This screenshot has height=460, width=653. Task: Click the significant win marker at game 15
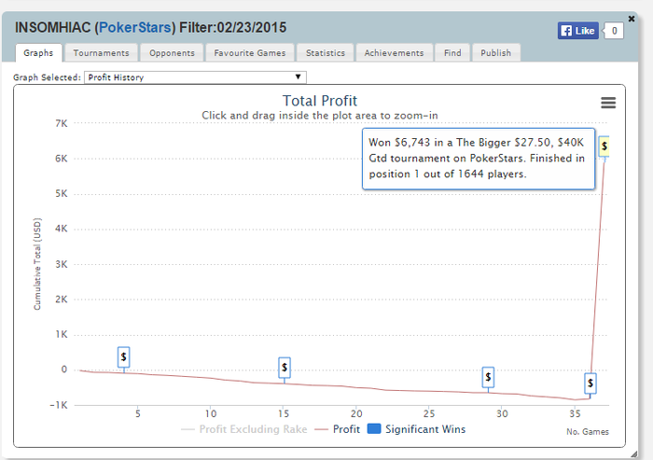pos(285,368)
